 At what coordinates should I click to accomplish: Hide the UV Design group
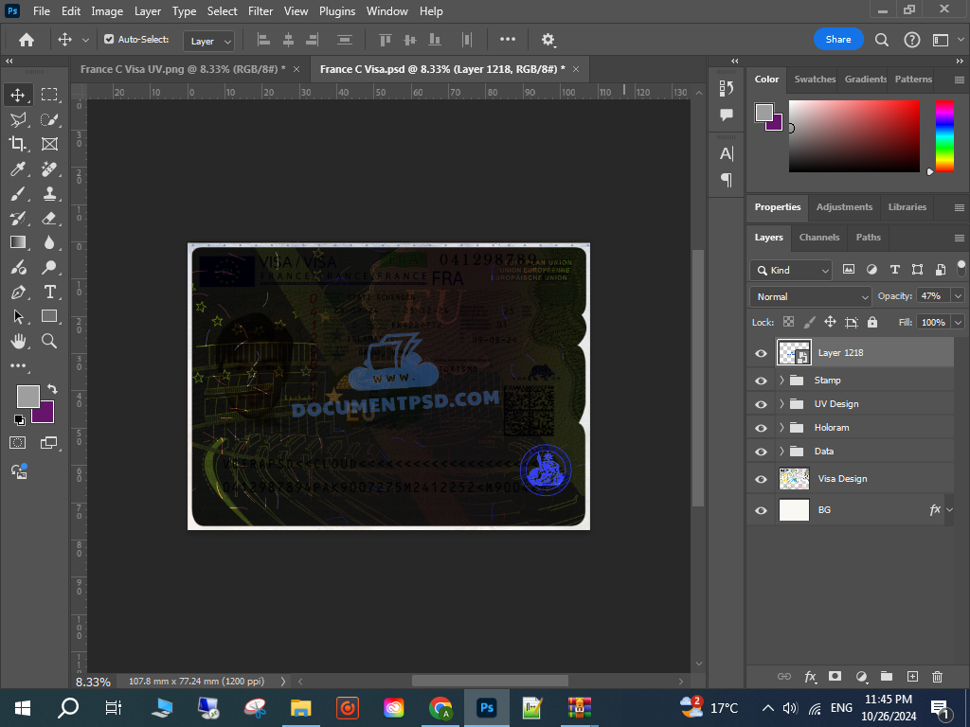click(x=761, y=404)
